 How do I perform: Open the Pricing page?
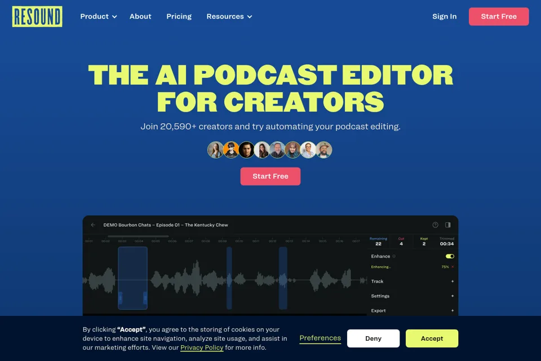[179, 16]
